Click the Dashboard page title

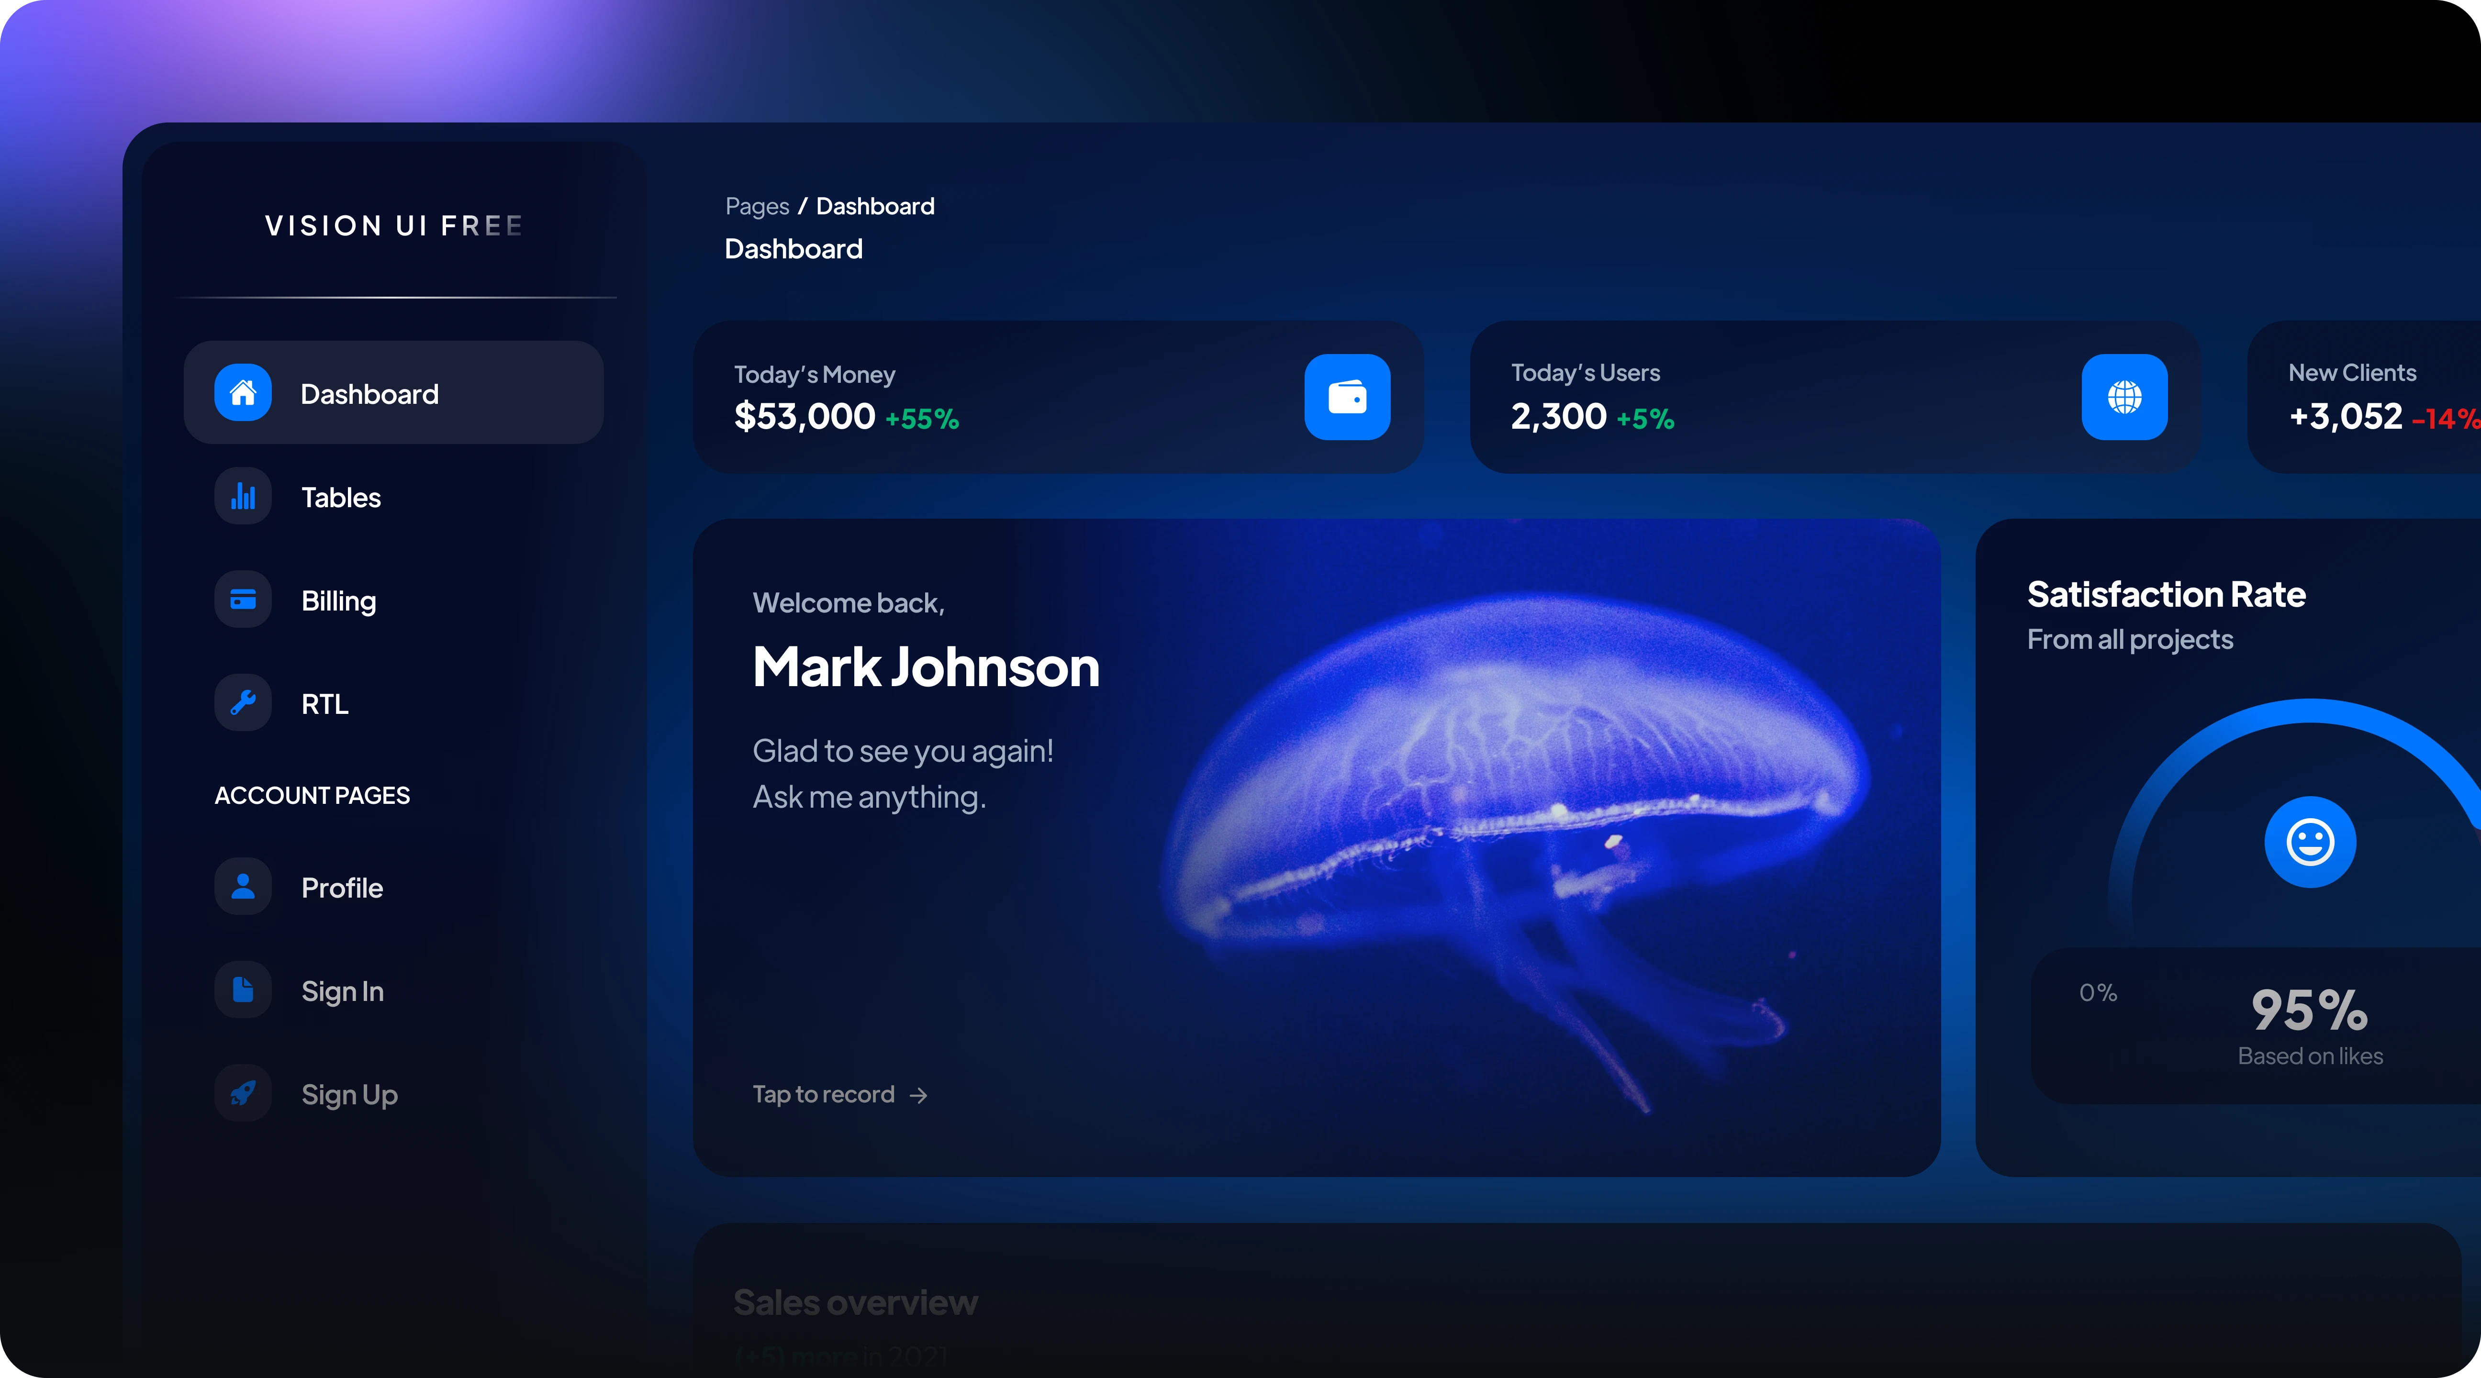click(x=793, y=248)
